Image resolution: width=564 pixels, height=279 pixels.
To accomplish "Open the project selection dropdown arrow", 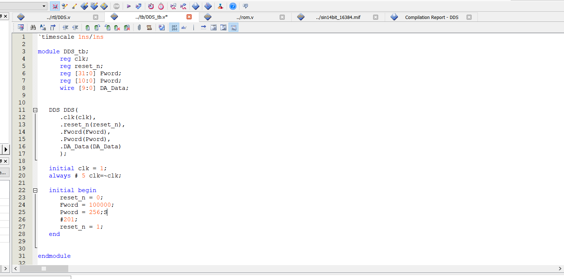I will 44,6.
